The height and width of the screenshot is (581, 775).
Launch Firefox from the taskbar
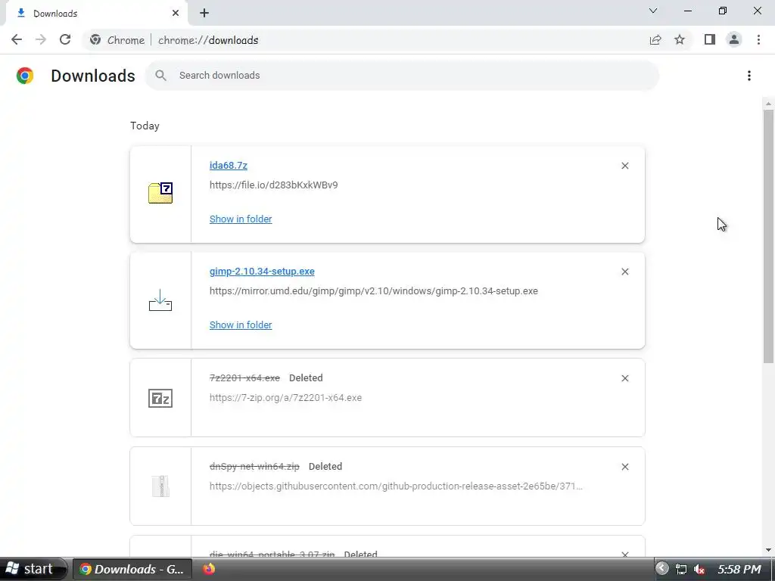(209, 569)
